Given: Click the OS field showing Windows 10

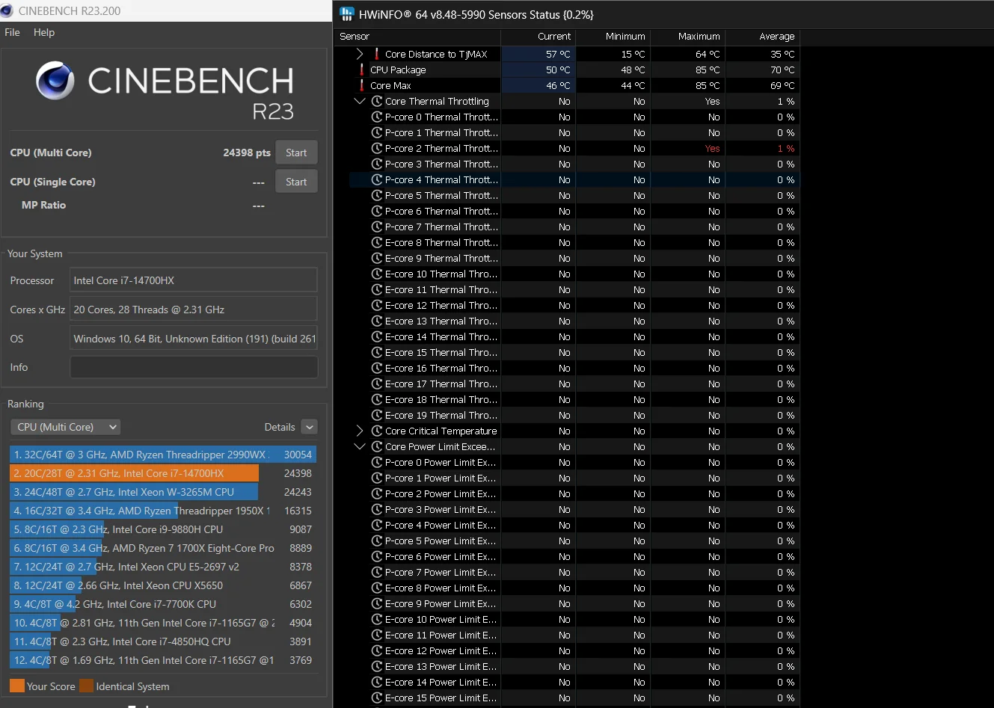Looking at the screenshot, I should coord(194,339).
